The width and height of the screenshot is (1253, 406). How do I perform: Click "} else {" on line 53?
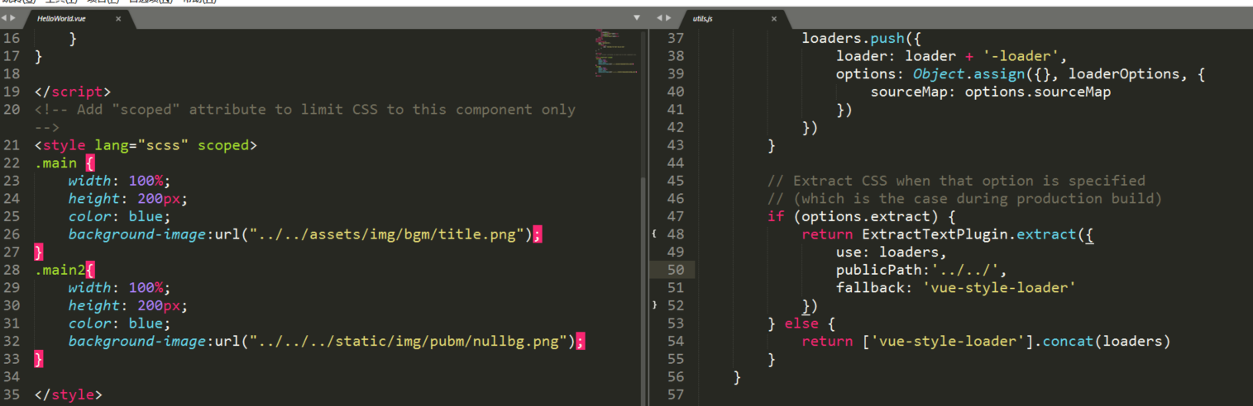coord(802,323)
